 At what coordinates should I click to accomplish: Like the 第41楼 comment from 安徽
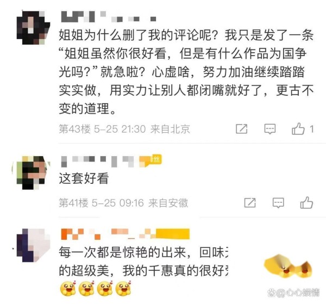[x=306, y=202]
